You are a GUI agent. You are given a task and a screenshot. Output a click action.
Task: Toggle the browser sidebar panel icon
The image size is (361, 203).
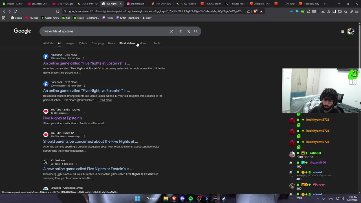[x=334, y=11]
